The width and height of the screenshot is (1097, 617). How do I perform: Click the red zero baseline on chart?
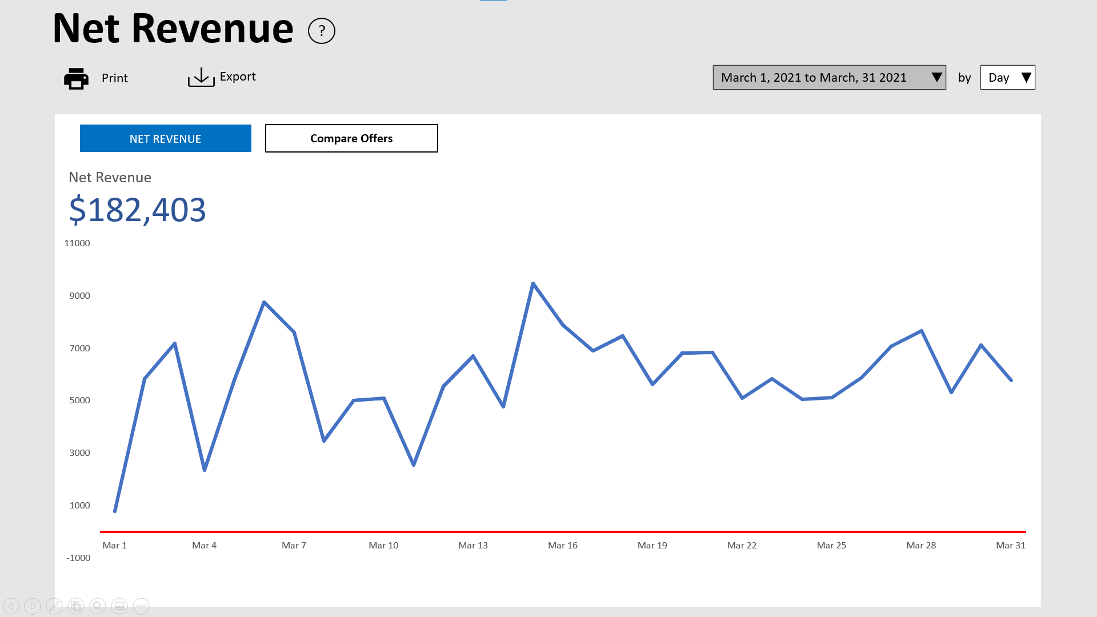pos(563,532)
